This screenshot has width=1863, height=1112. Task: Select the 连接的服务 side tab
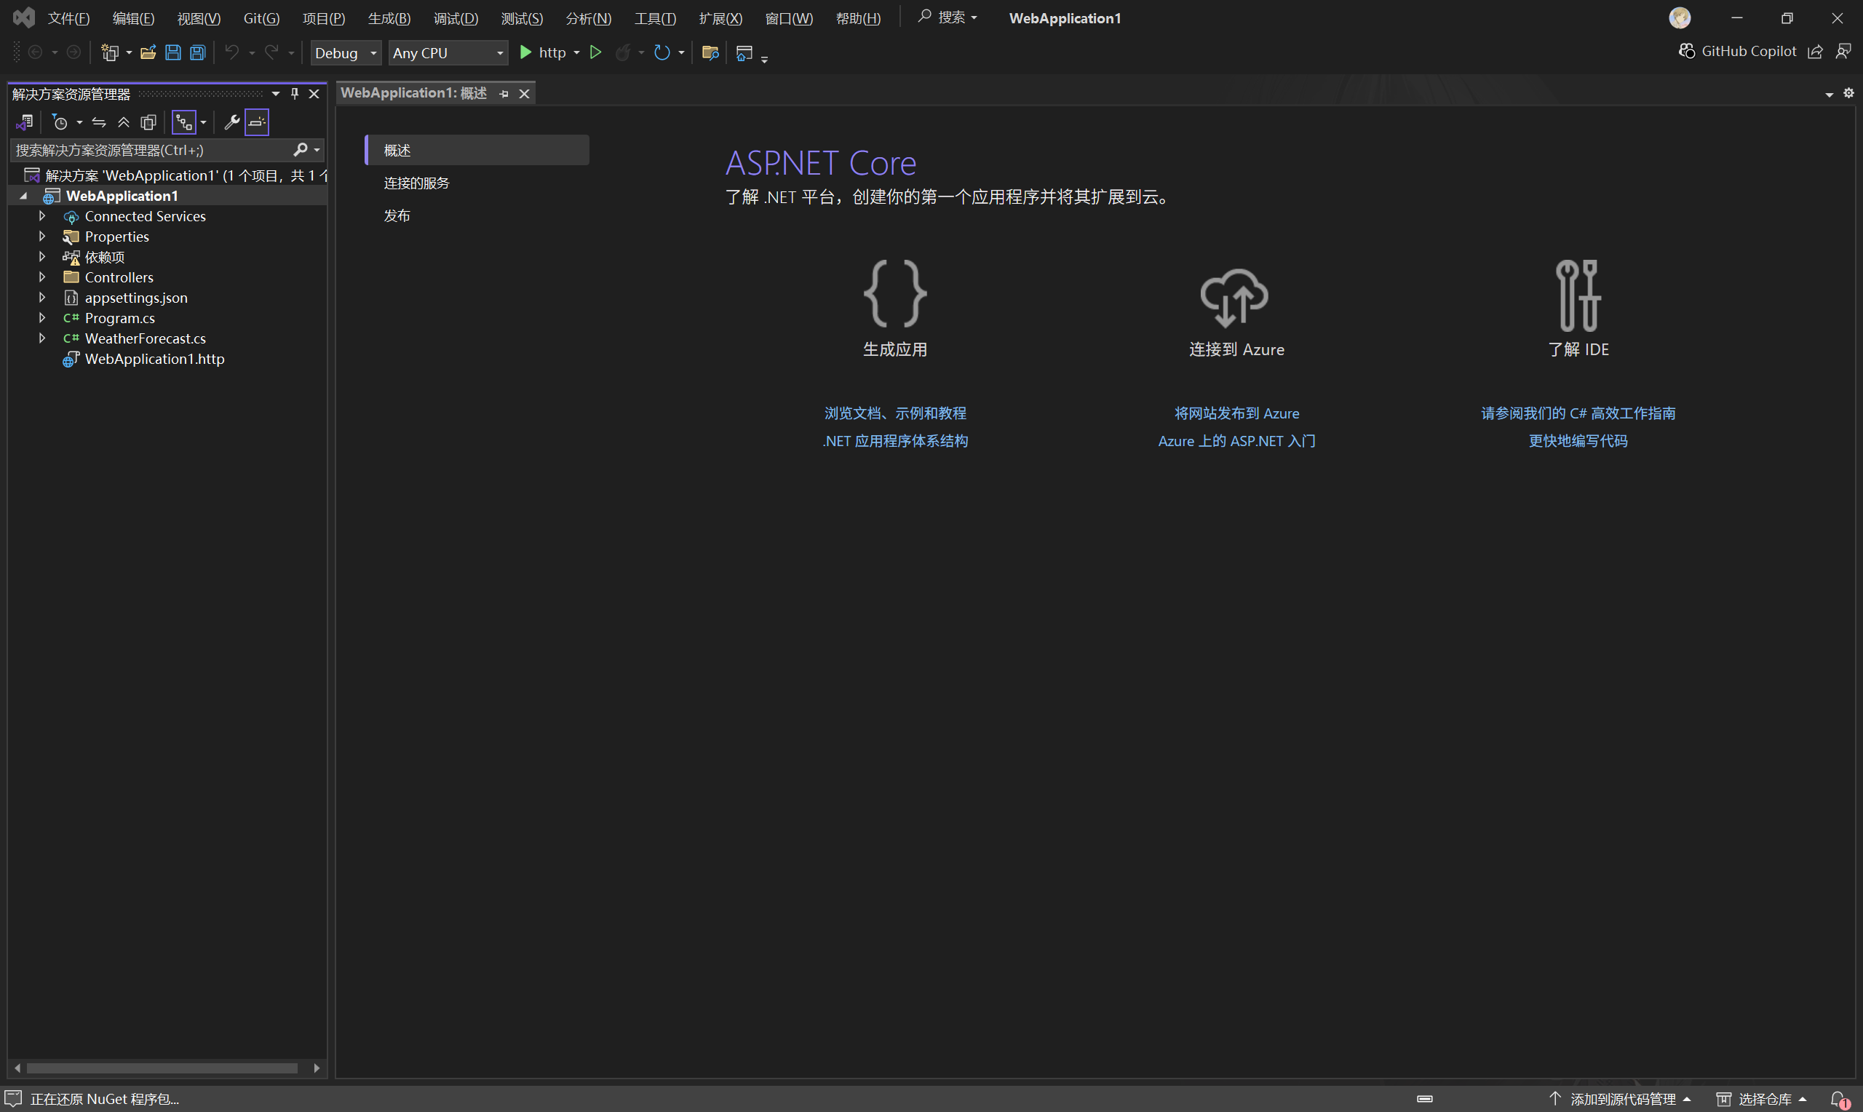click(x=416, y=183)
